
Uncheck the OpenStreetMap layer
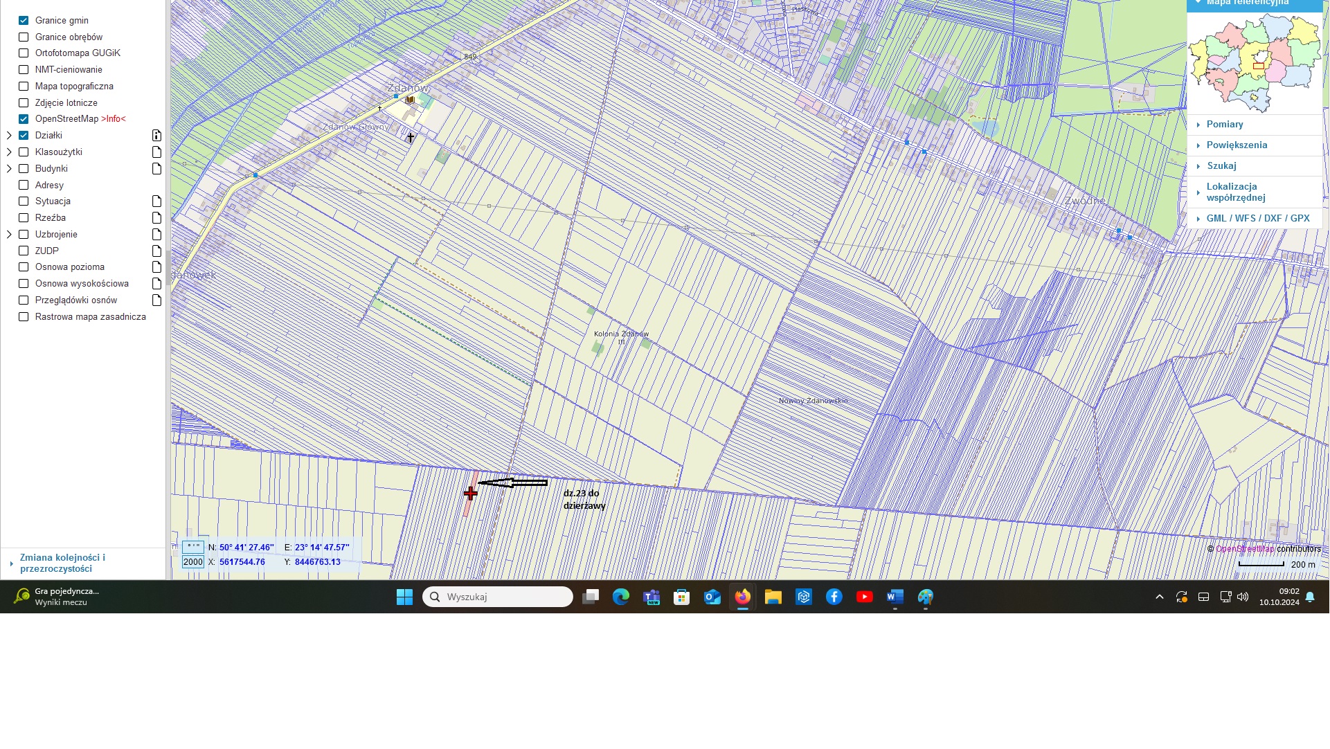coord(24,119)
